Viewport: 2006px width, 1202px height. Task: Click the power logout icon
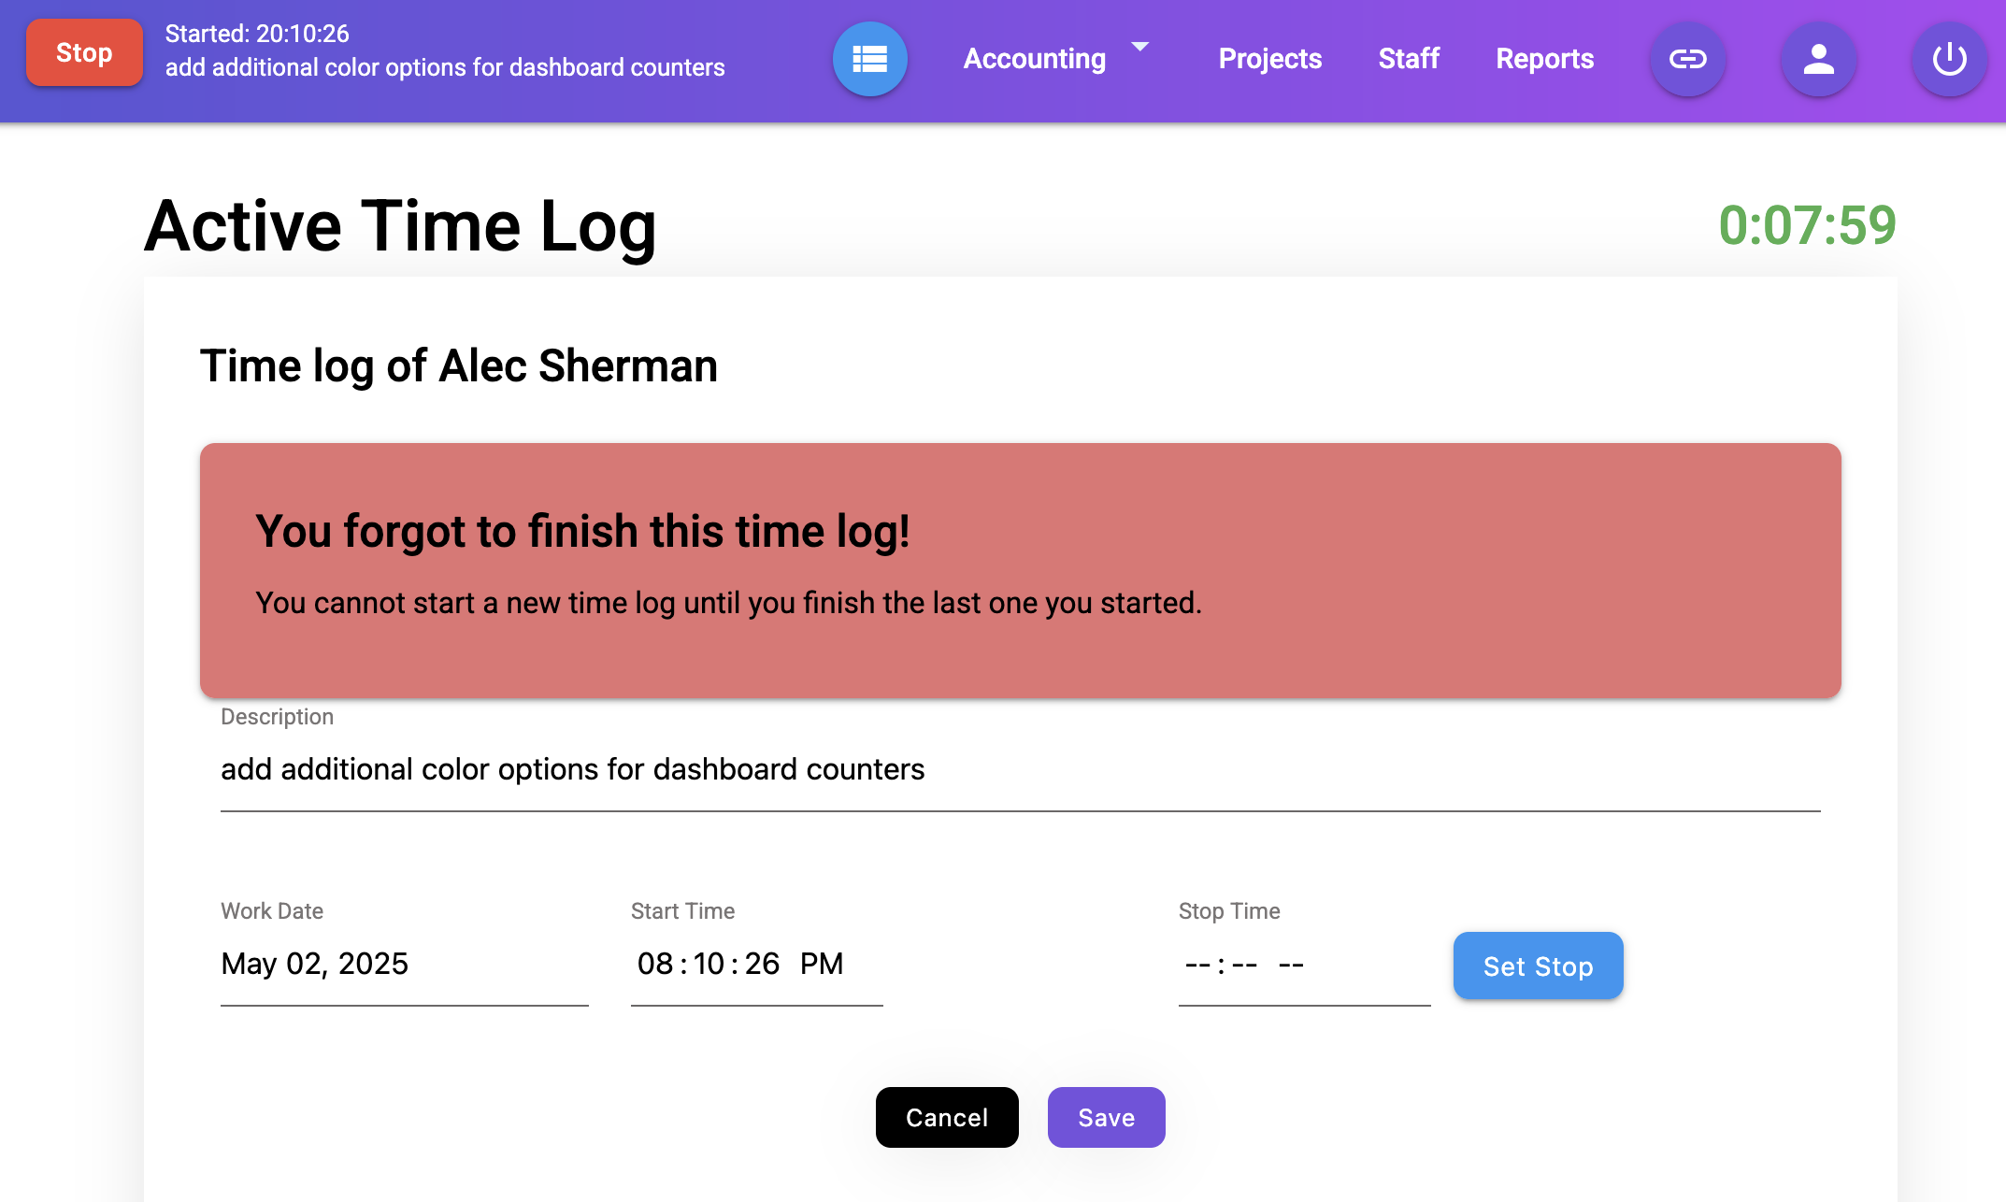coord(1949,59)
